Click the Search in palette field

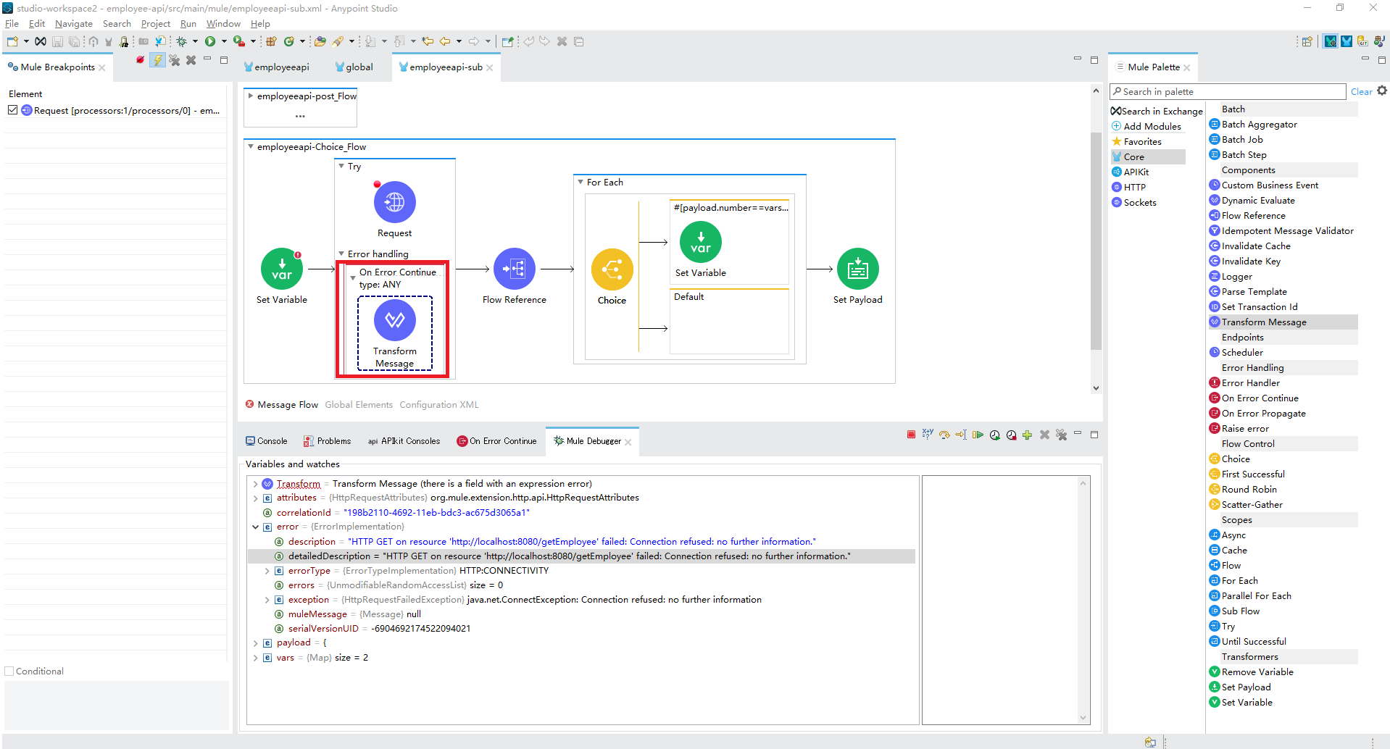click(x=1228, y=92)
